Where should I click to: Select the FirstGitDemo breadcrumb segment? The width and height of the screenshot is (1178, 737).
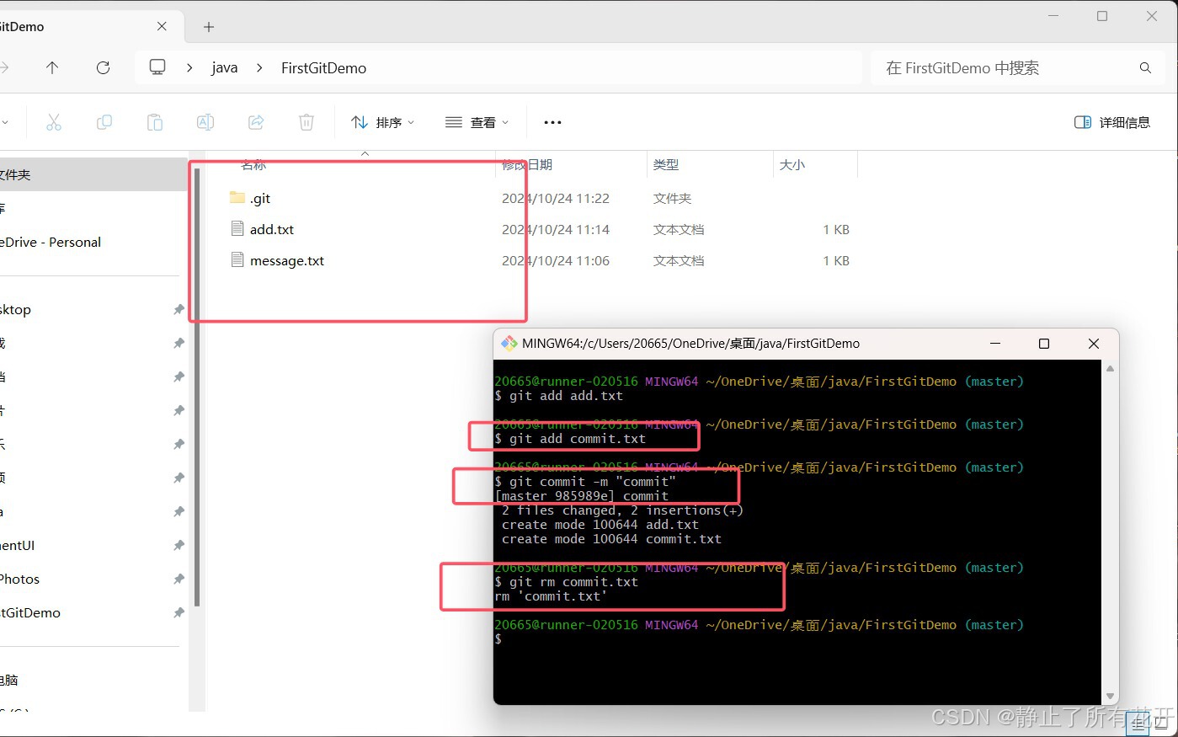tap(323, 67)
